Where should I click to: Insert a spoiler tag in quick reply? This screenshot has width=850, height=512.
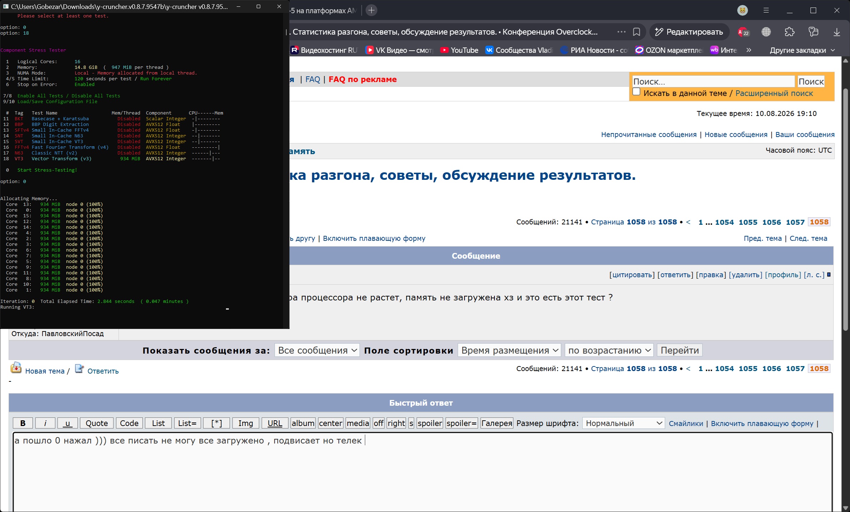[430, 423]
